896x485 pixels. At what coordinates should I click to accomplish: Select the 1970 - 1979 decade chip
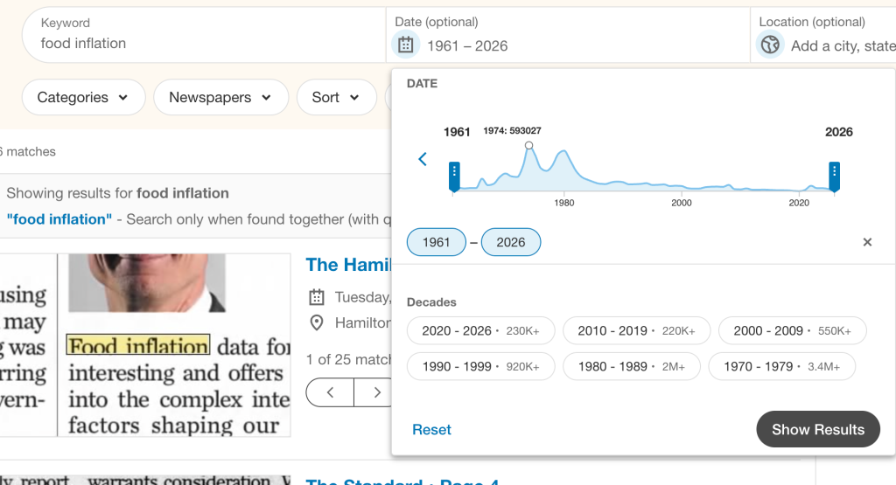click(x=781, y=367)
